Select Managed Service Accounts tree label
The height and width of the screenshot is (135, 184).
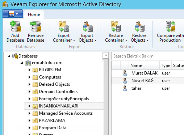tap(66, 113)
